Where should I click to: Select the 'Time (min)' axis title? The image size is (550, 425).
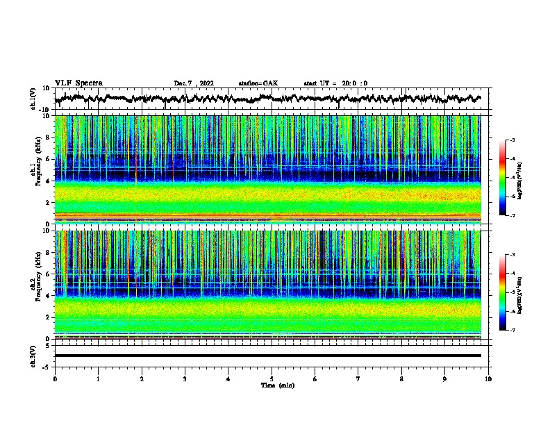tap(278, 385)
